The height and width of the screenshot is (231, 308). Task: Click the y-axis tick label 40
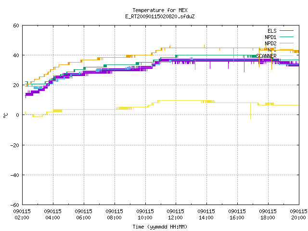tap(16, 56)
